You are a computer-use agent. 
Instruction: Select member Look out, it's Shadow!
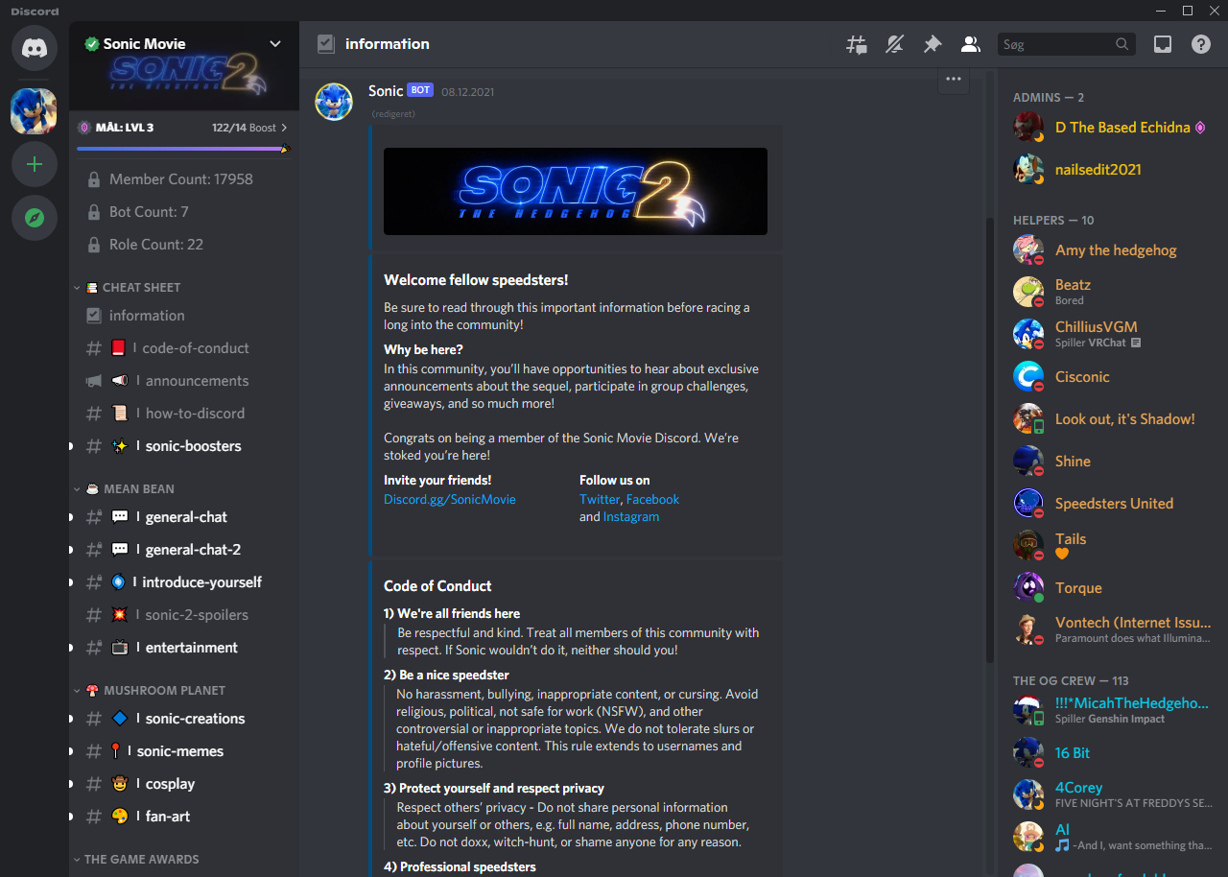(x=1113, y=418)
